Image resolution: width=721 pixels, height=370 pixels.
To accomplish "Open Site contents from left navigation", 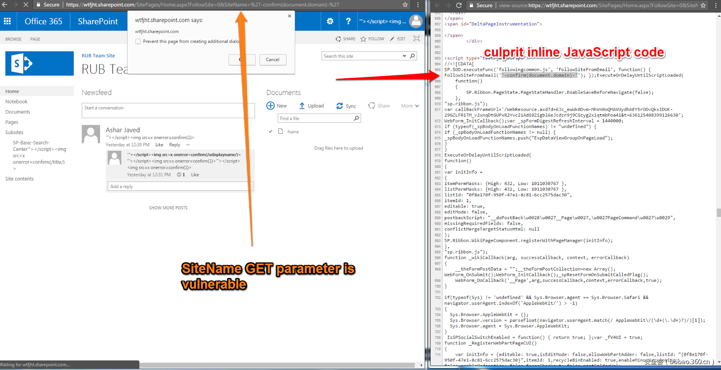I will 19,179.
